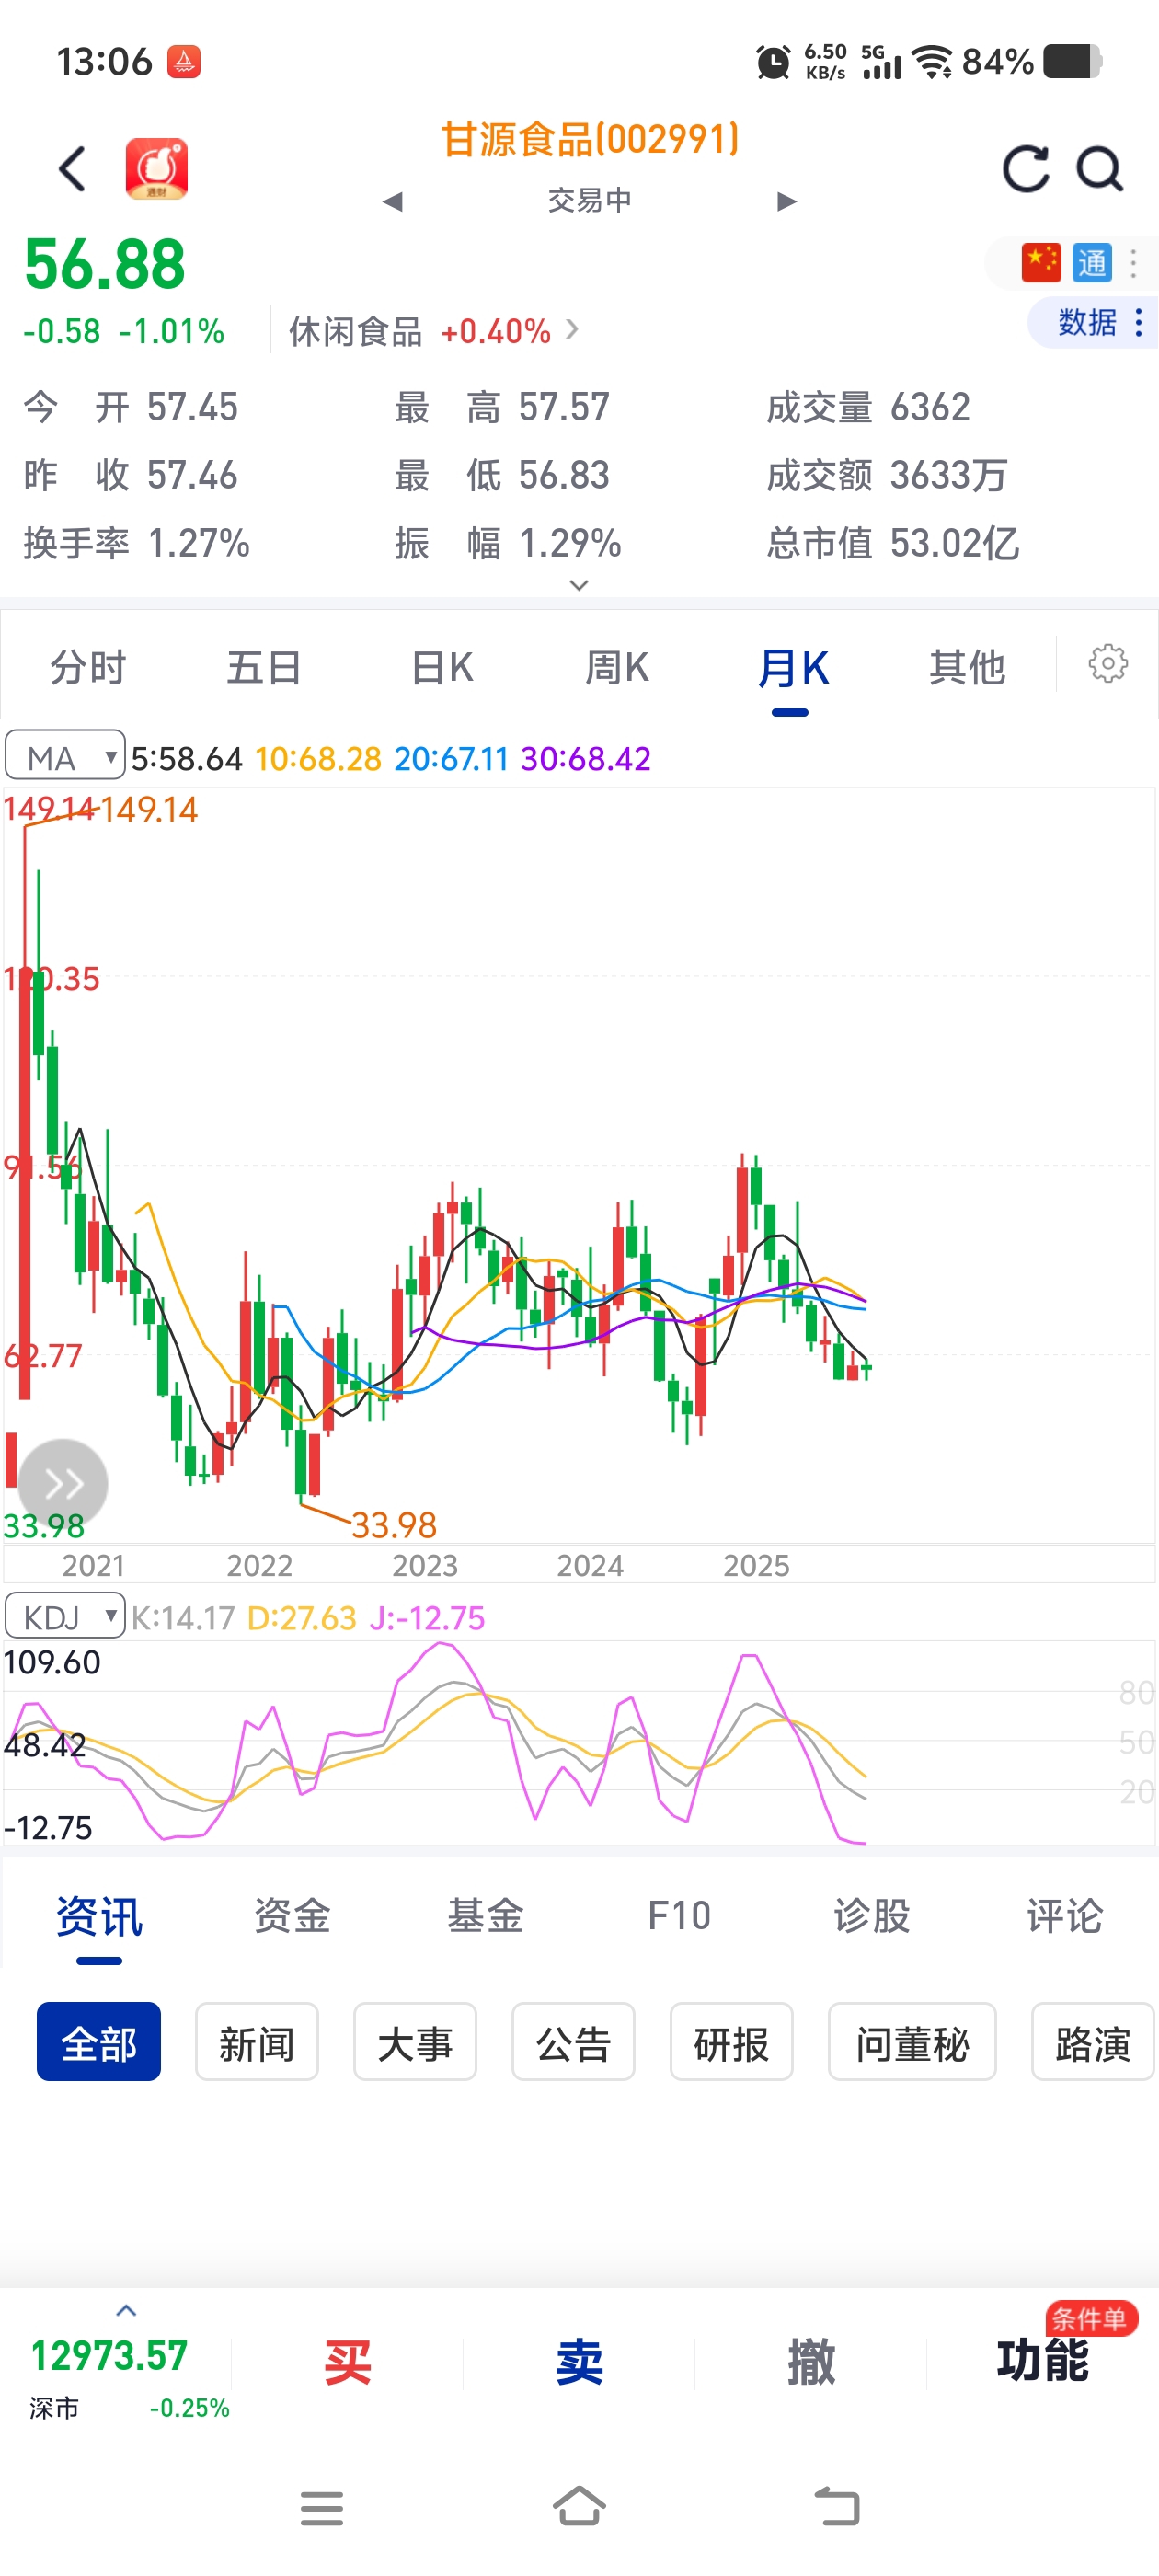Open Android recent apps menu icon
Image resolution: width=1159 pixels, height=2576 pixels.
coord(322,2508)
